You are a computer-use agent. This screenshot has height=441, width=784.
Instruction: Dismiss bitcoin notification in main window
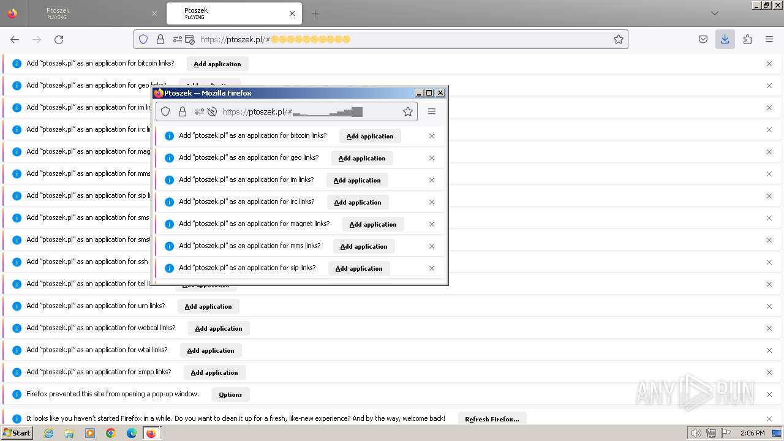[x=769, y=64]
